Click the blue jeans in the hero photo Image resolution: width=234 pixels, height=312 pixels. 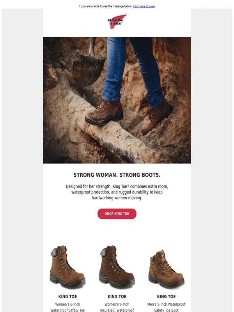coord(131,72)
